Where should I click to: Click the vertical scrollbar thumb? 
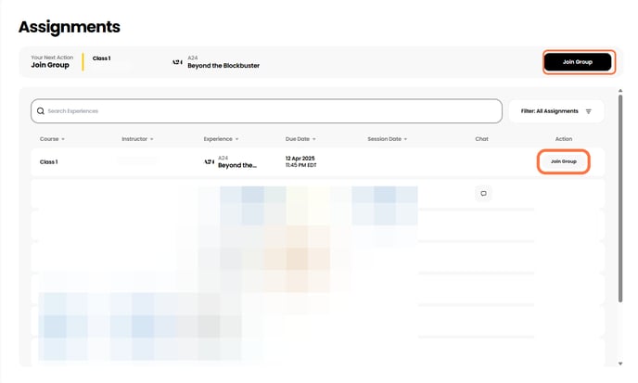[x=620, y=199]
